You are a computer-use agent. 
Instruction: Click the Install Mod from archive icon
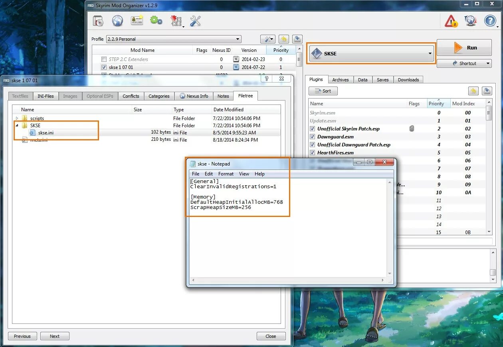click(x=98, y=21)
